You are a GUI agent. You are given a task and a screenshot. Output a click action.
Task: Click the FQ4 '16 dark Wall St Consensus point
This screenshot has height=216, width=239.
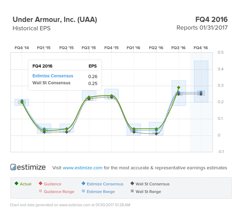click(201, 94)
